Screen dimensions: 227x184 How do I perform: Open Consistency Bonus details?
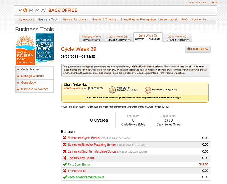81,158
